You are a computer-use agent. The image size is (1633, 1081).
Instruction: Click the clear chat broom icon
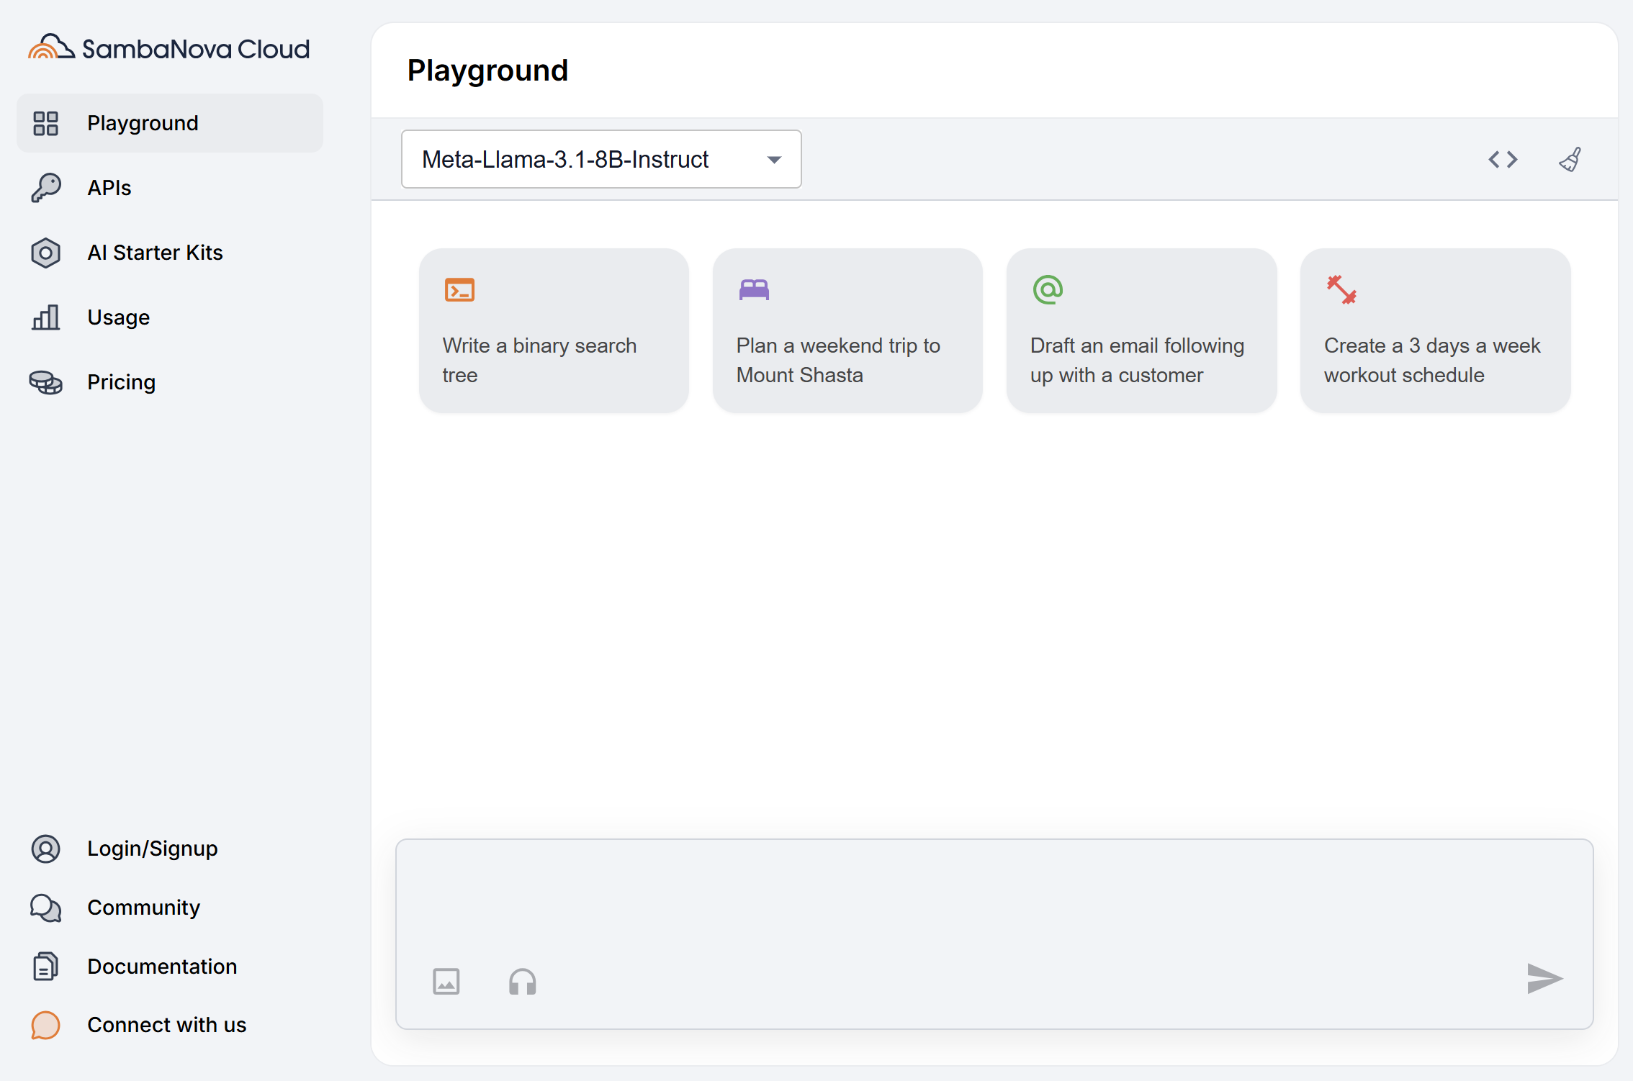1570,159
